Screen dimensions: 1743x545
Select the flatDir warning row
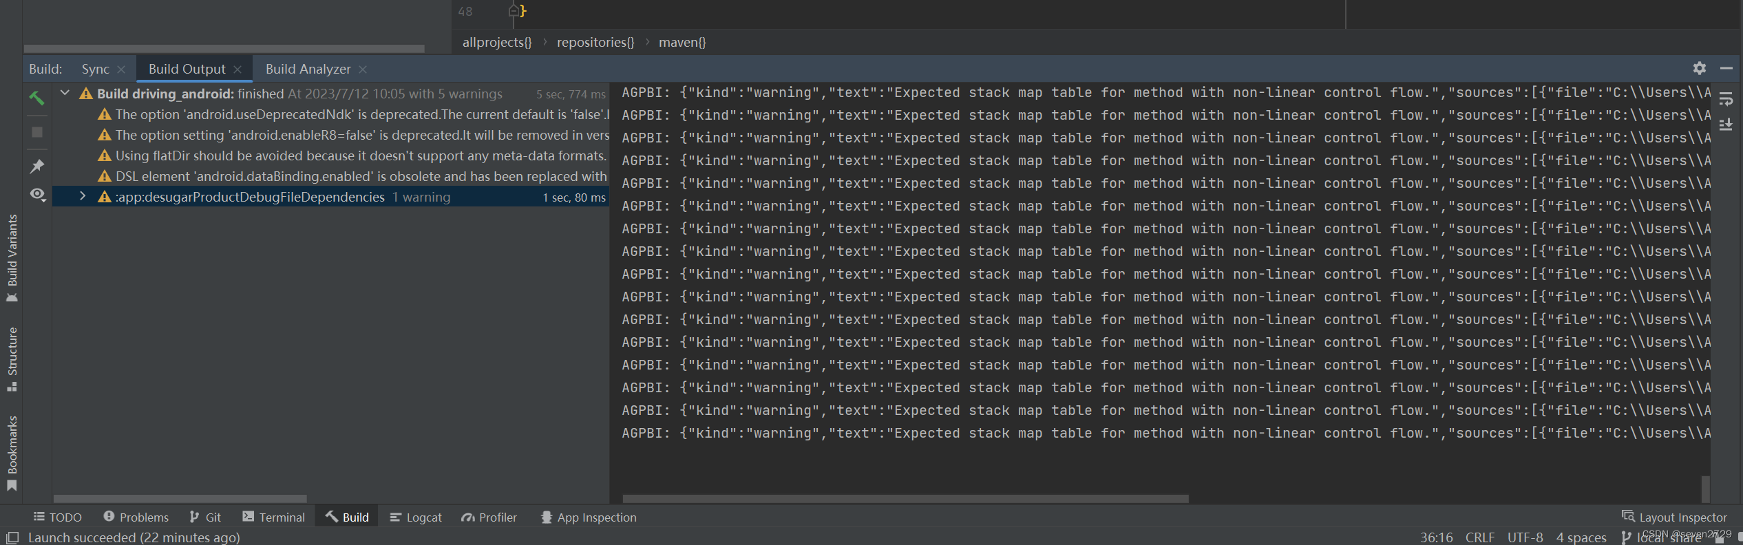click(331, 156)
